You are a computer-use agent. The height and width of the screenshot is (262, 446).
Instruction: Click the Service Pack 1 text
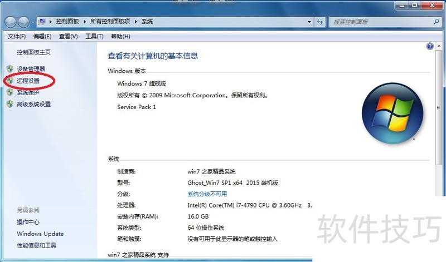tap(137, 107)
